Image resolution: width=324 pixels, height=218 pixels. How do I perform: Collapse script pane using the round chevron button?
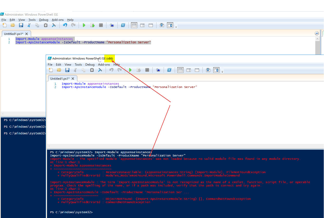pyautogui.click(x=317, y=33)
